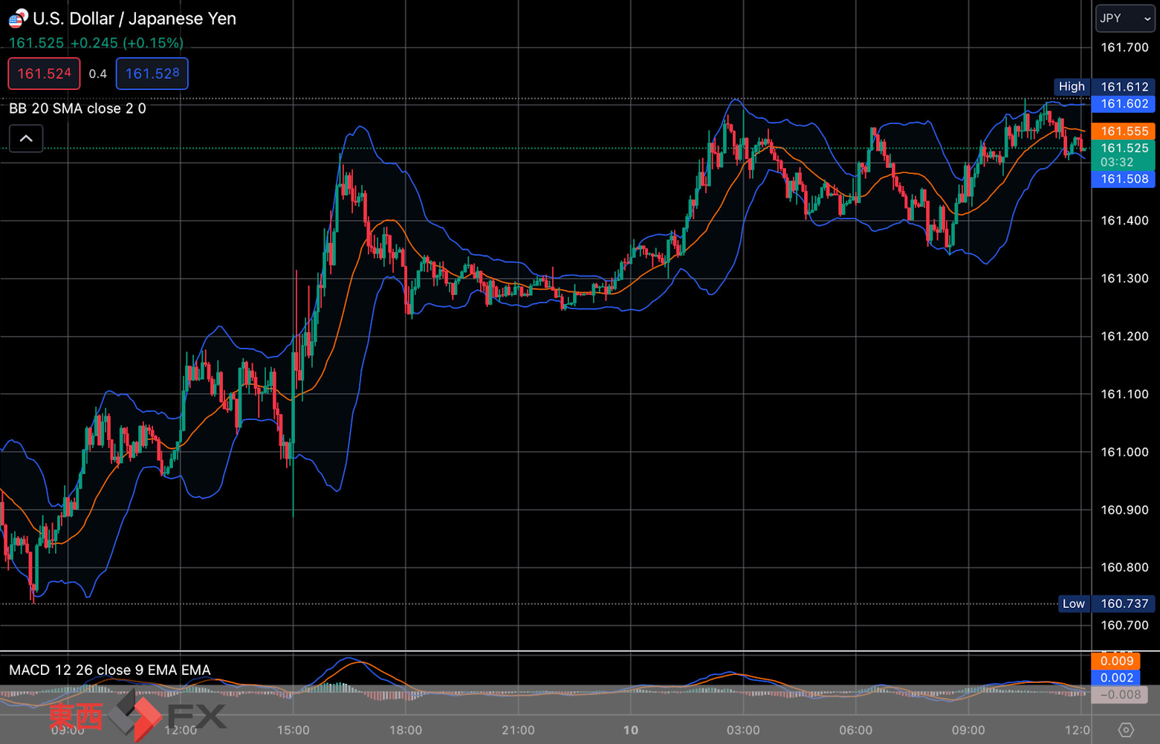Click the U.S. Dollar / Japanese Yen title
Viewport: 1160px width, 744px height.
pos(135,19)
